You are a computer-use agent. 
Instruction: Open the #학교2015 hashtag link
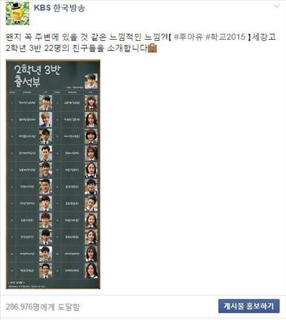tap(225, 37)
